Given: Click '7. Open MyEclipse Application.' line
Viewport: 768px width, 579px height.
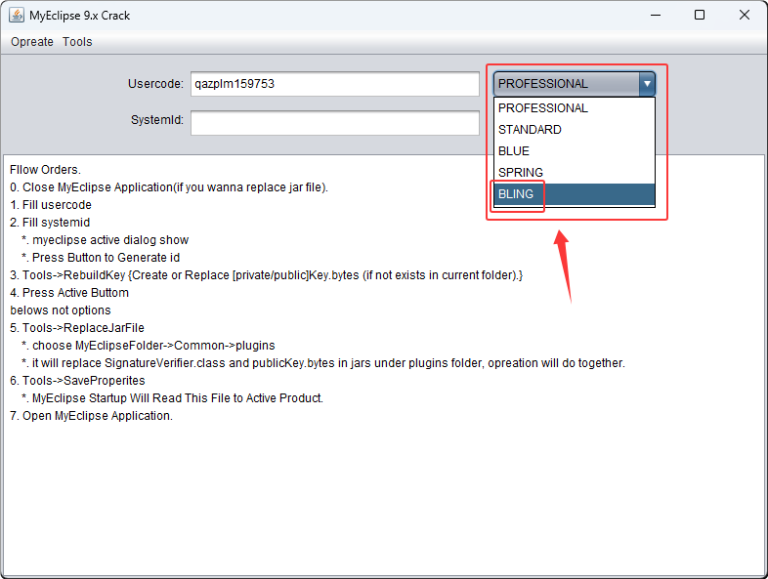Looking at the screenshot, I should tap(92, 416).
